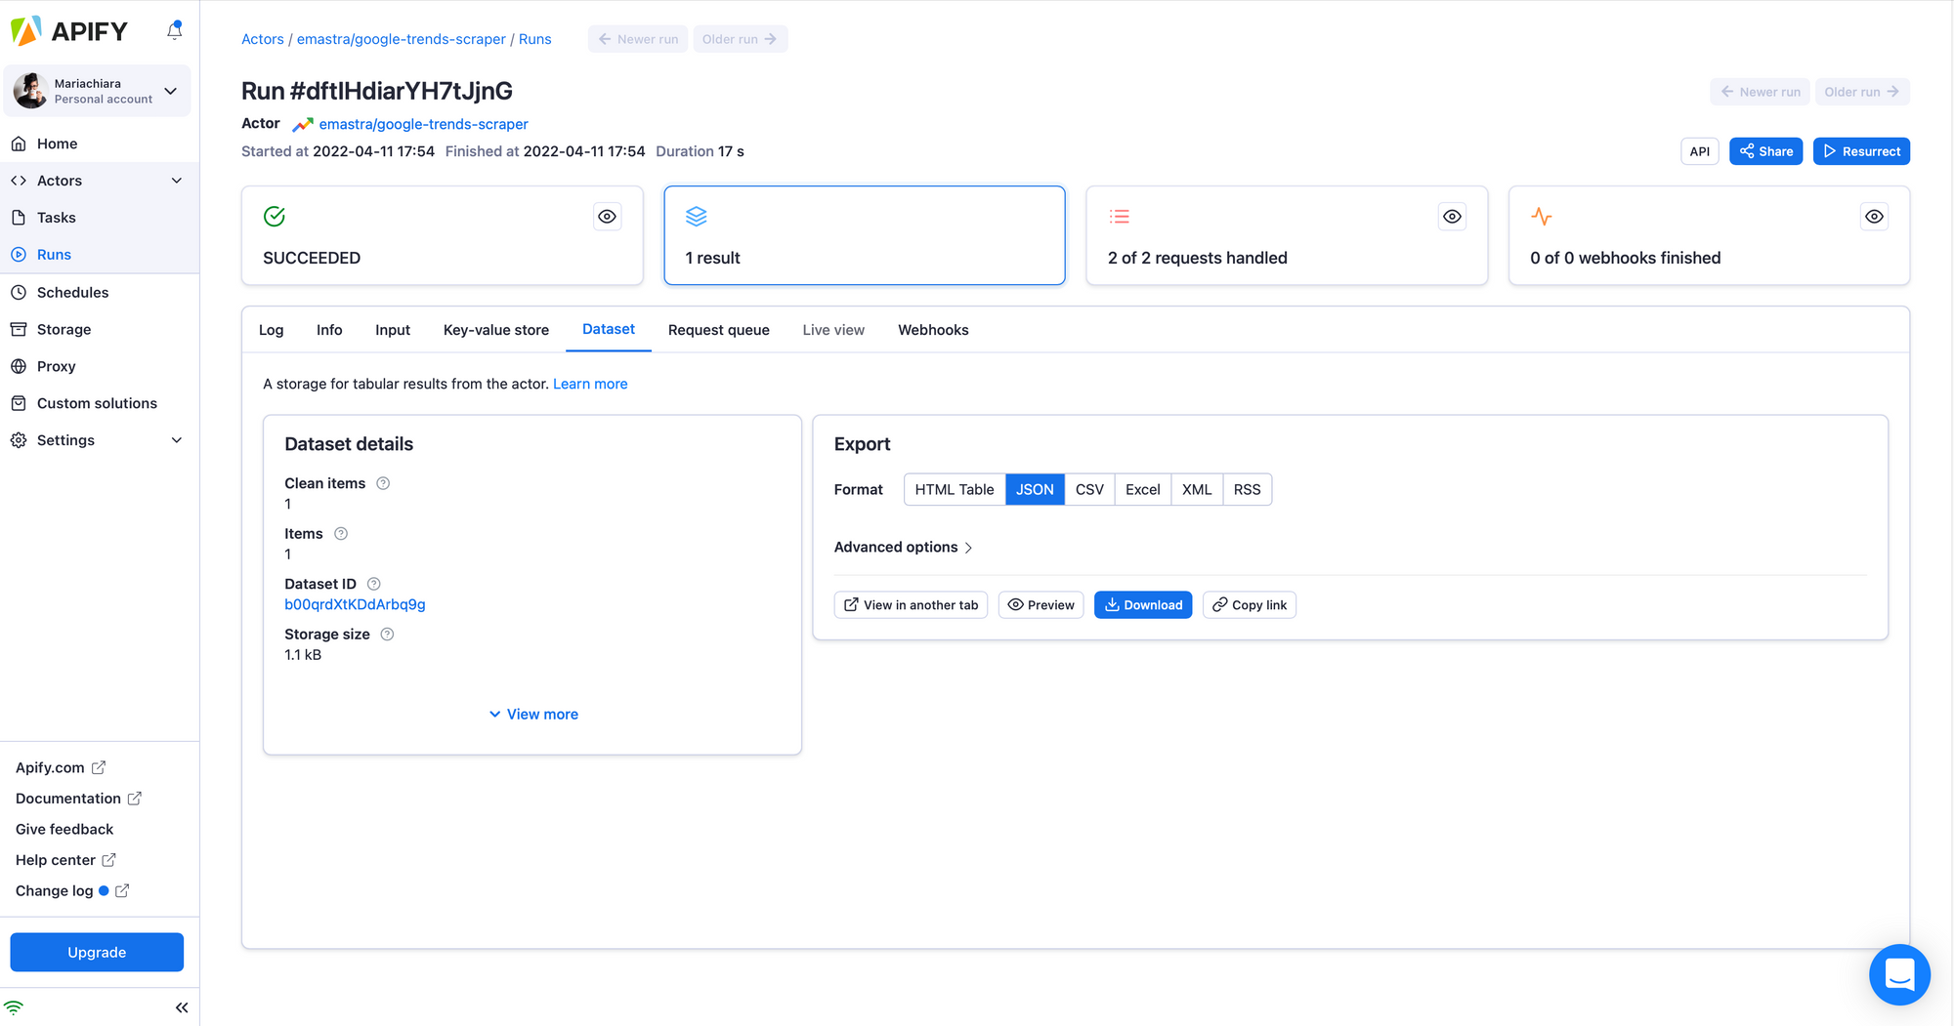The height and width of the screenshot is (1026, 1954).
Task: Resurrect the run
Action: (x=1862, y=151)
